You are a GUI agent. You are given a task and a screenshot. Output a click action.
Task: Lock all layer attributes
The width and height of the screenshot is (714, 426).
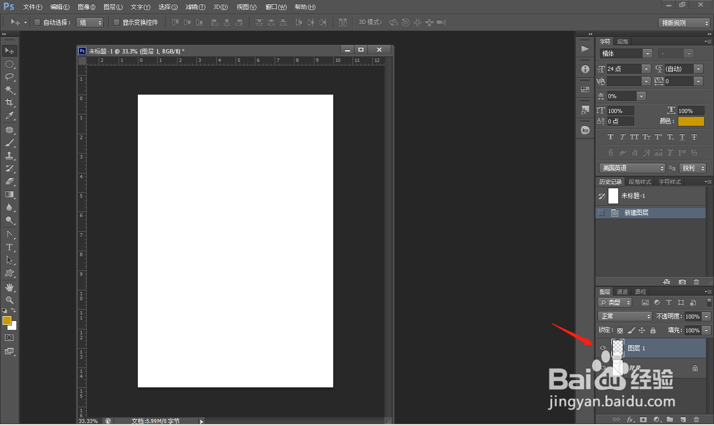point(653,330)
